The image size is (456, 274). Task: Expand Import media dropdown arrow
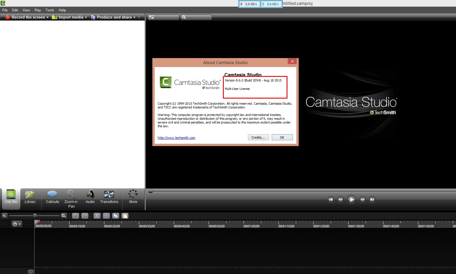pyautogui.click(x=86, y=17)
